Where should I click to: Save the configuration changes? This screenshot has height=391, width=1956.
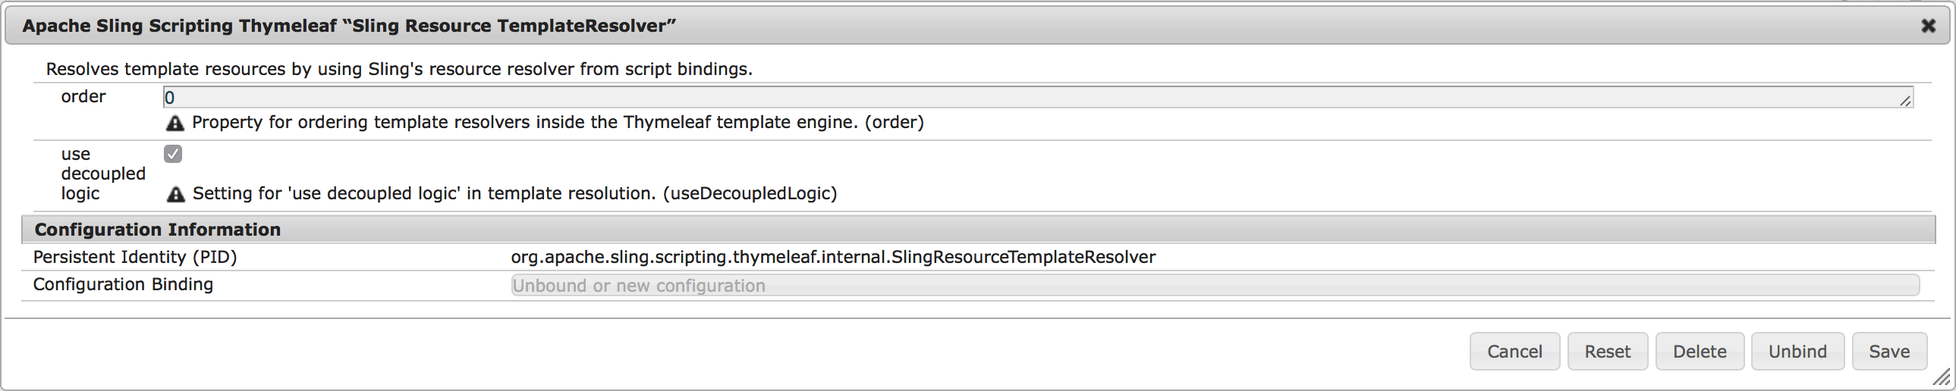[x=1888, y=352]
